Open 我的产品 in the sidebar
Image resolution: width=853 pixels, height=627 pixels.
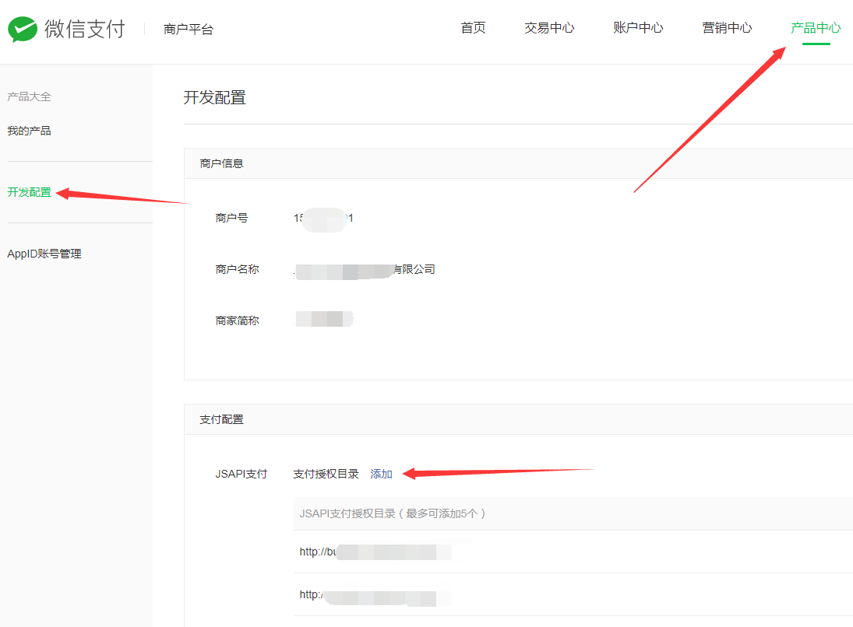[x=29, y=131]
